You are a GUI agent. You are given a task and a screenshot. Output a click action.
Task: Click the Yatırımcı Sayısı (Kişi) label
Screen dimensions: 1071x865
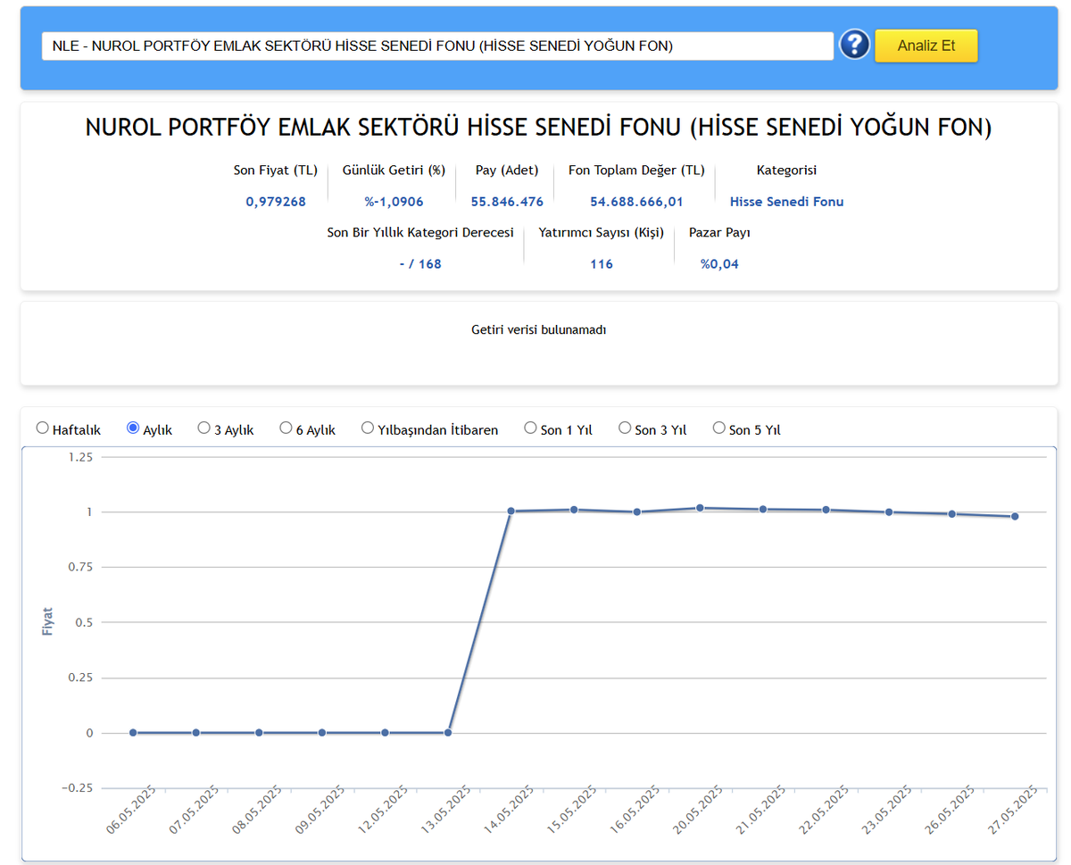602,233
